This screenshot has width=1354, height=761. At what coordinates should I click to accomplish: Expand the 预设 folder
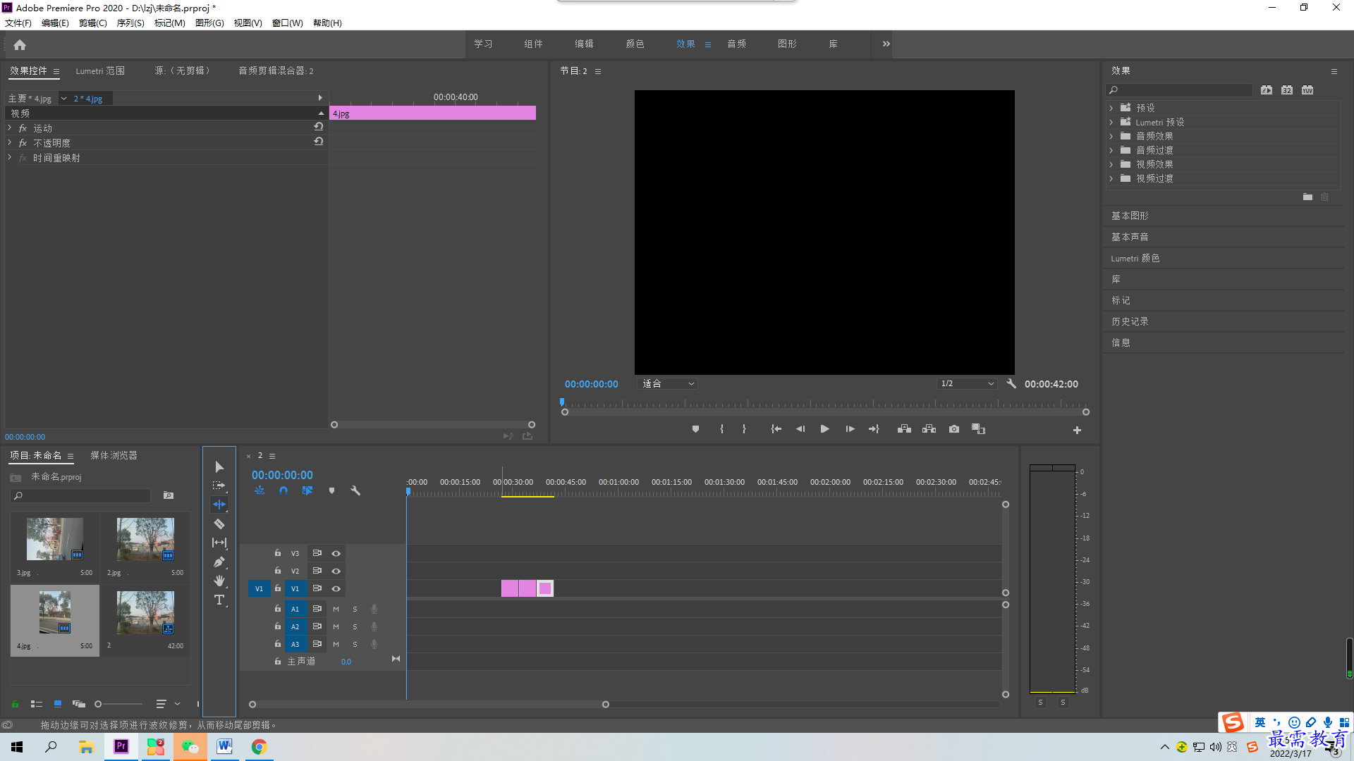(x=1111, y=108)
